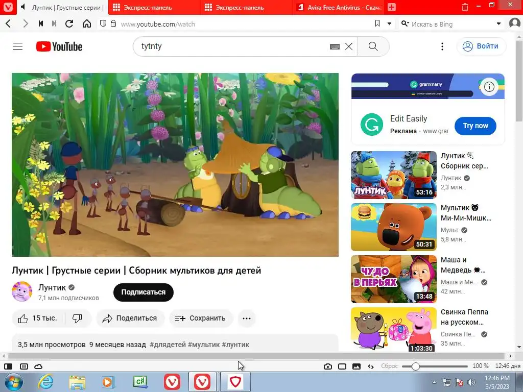Capture page with camera icon
This screenshot has width=523, height=392.
(x=327, y=366)
